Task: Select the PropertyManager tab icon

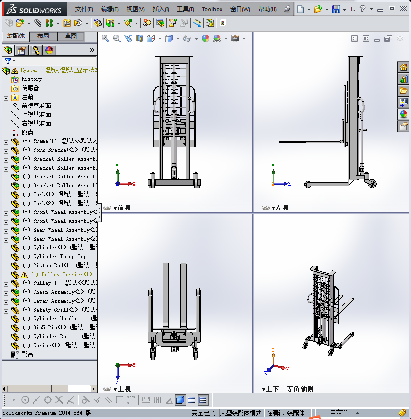Action: point(22,50)
